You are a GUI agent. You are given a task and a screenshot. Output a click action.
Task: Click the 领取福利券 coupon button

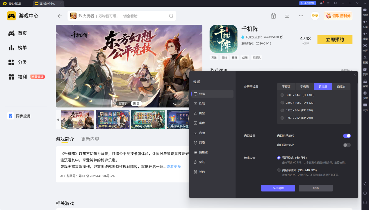coord(338,16)
